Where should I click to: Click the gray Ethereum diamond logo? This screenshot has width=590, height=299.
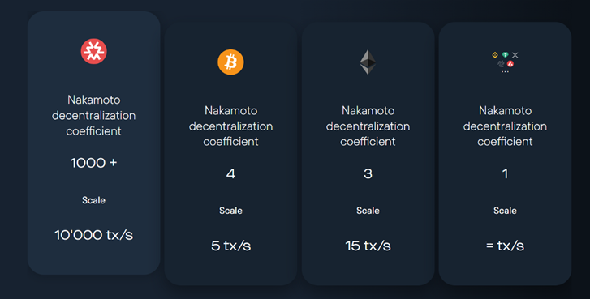pos(368,62)
